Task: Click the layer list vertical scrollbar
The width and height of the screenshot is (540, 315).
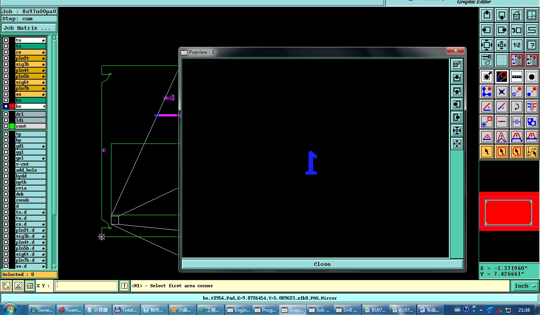Action: [x=54, y=152]
